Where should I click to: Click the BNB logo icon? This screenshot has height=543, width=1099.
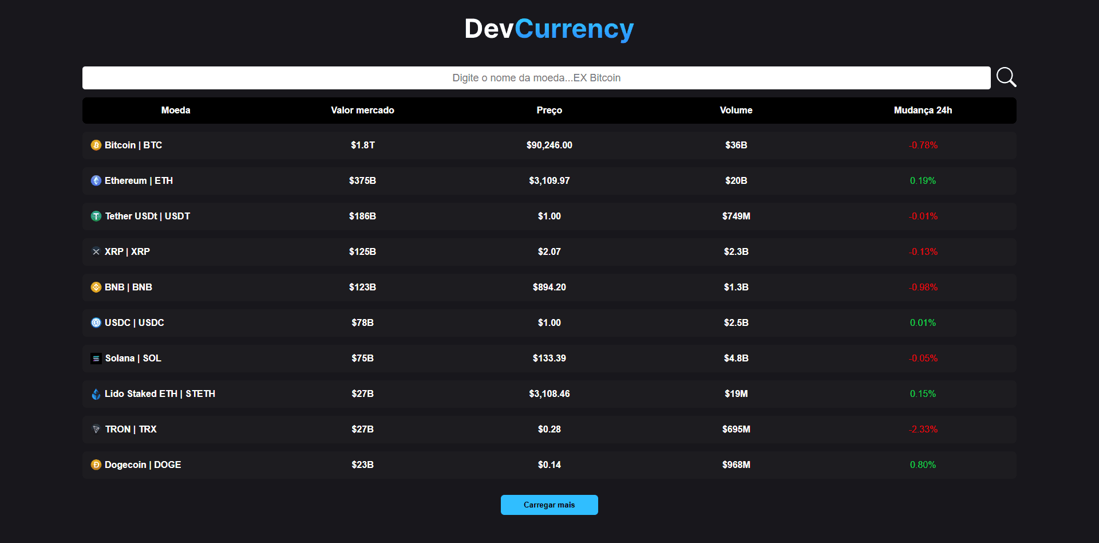(x=96, y=288)
